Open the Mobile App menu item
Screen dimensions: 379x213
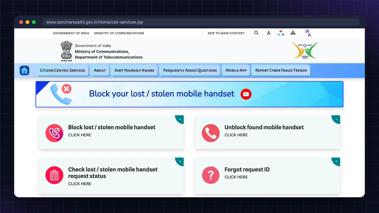pos(236,70)
